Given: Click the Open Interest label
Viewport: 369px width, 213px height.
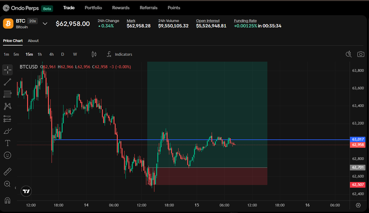Looking at the screenshot, I should [208, 21].
